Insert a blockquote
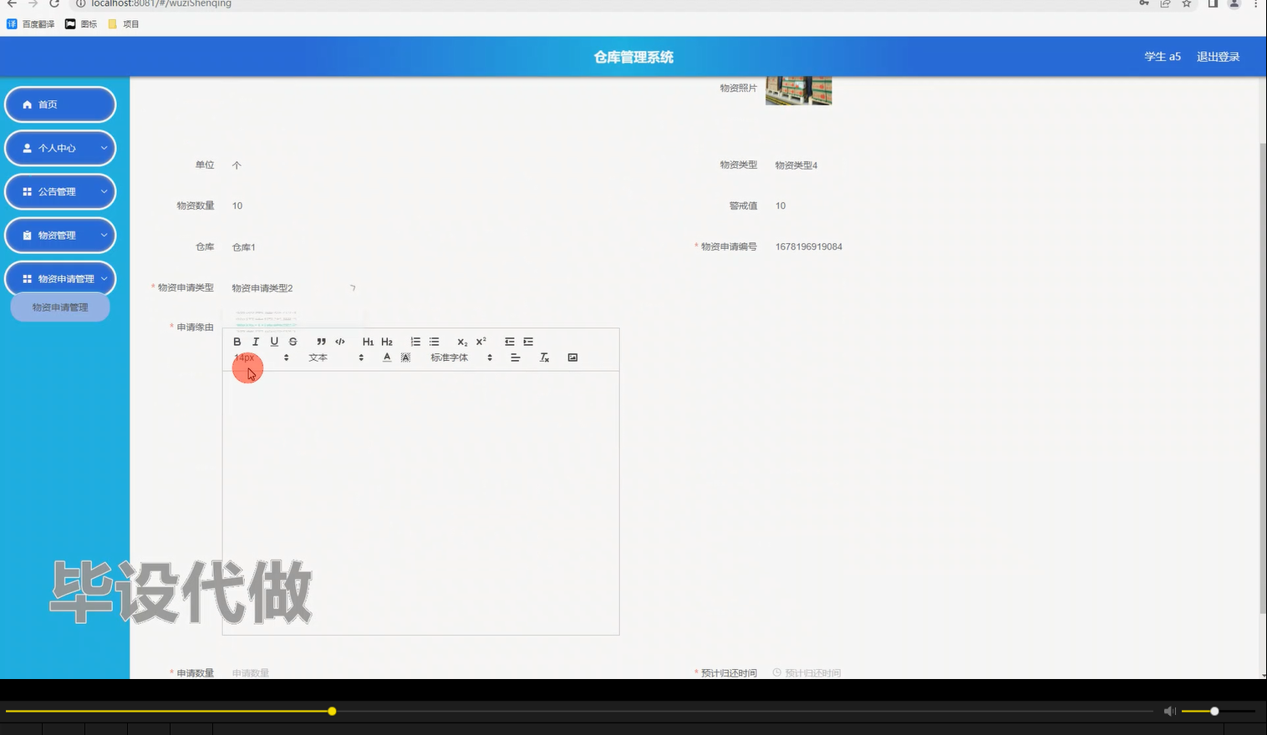 coord(321,341)
